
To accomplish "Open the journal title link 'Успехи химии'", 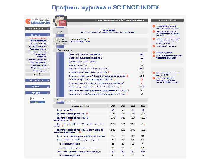I will pos(108,30).
